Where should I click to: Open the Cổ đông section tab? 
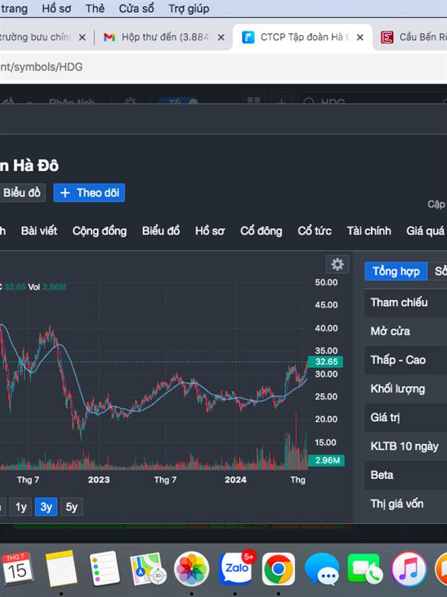tap(261, 231)
